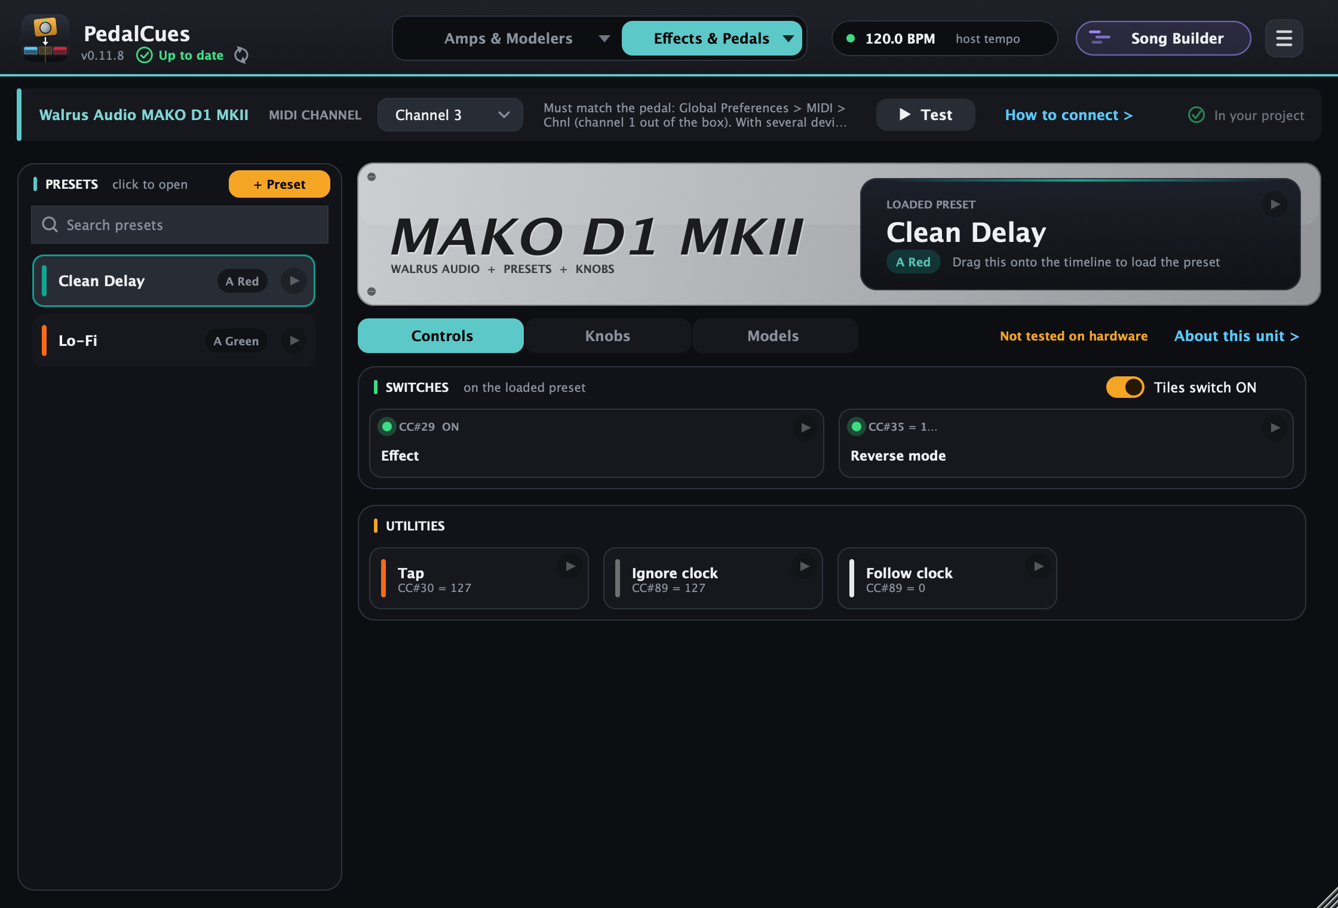Click the Tap utility tile
This screenshot has height=908, width=1338.
(x=479, y=578)
